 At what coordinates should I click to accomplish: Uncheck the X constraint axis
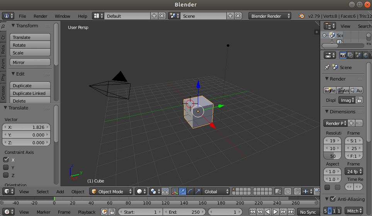tap(6, 160)
